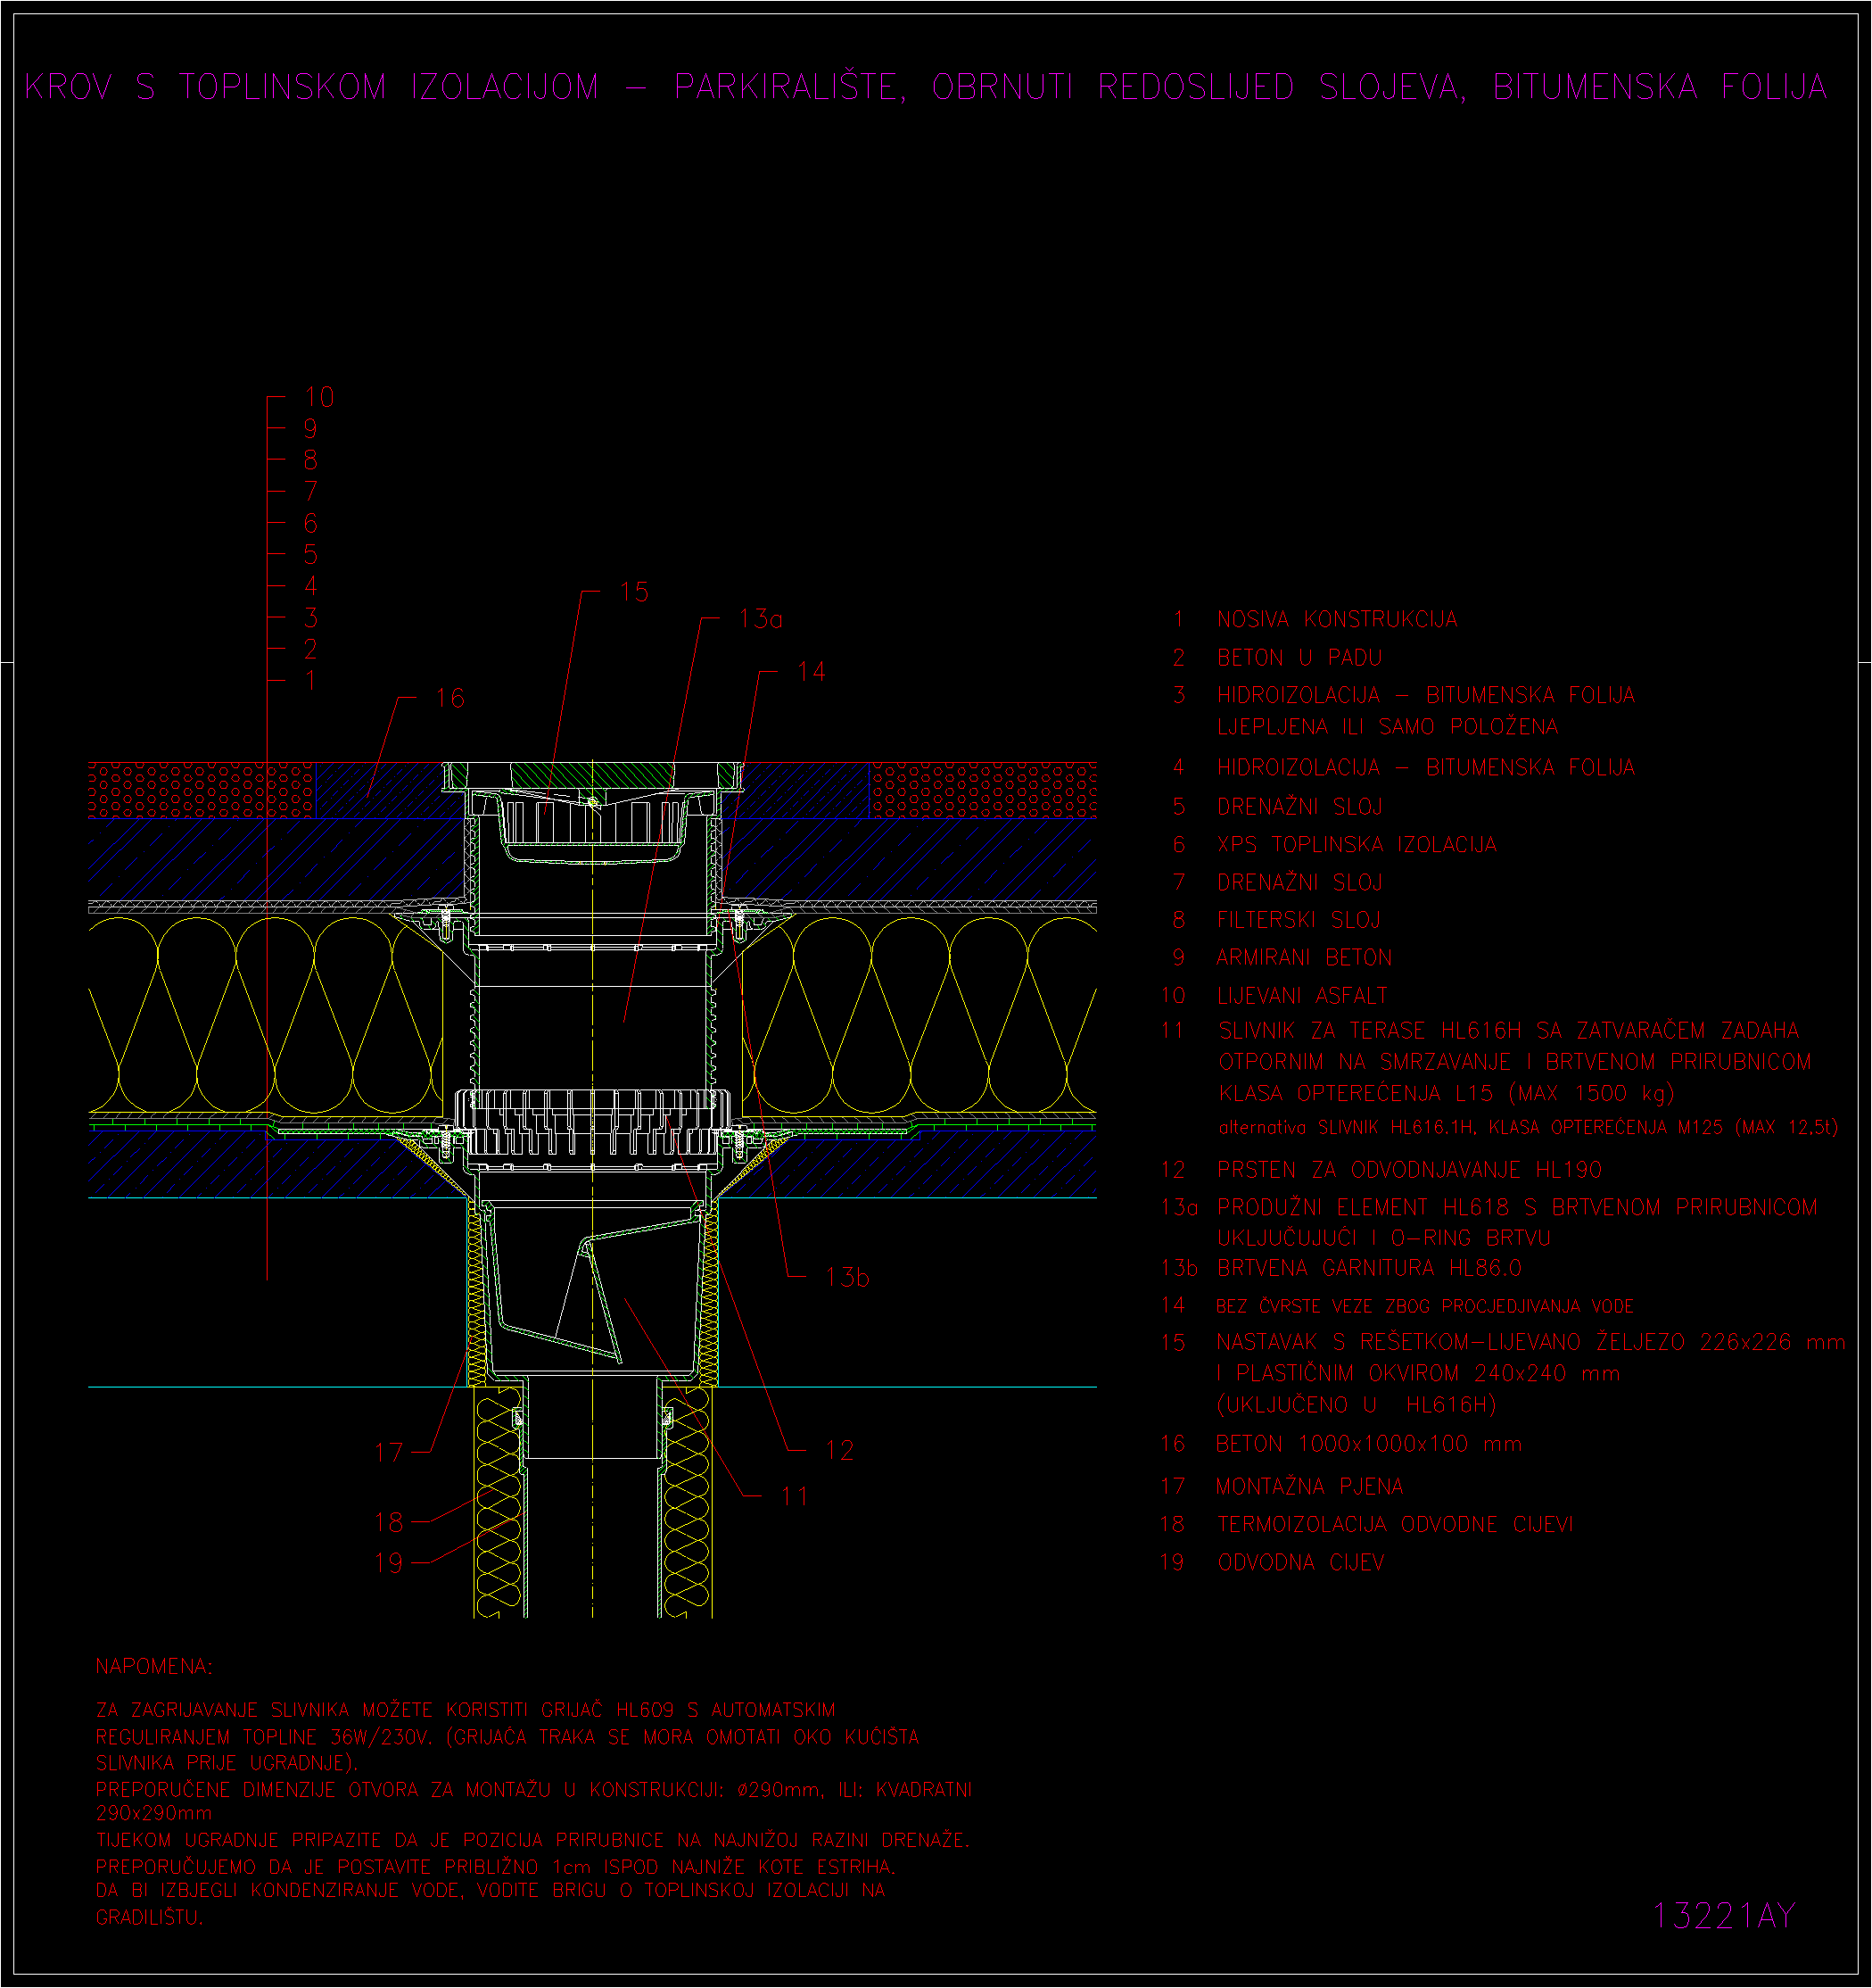Click callout label '19' left of pipe
The height and width of the screenshot is (1988, 1872).
click(389, 1563)
